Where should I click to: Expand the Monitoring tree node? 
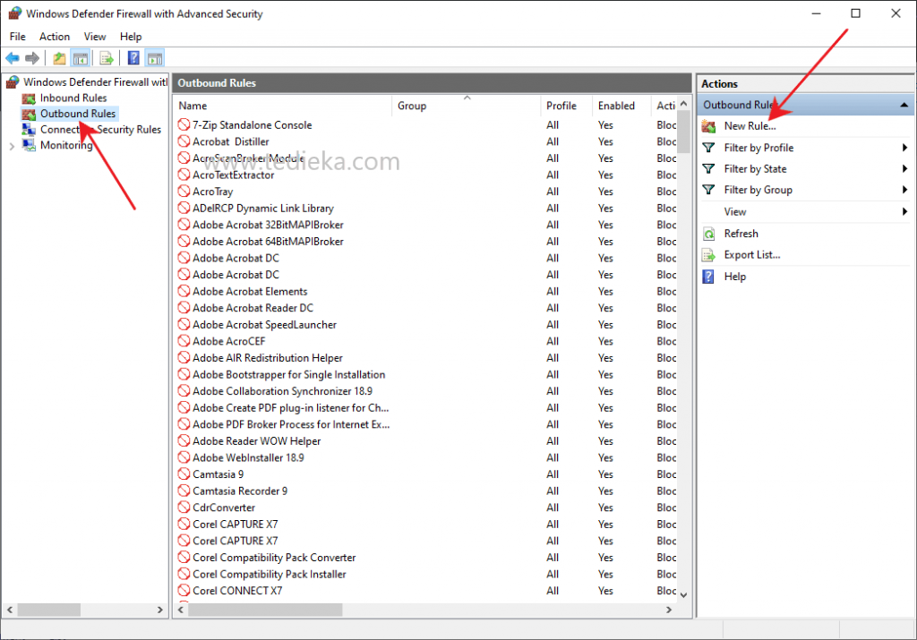tap(12, 146)
